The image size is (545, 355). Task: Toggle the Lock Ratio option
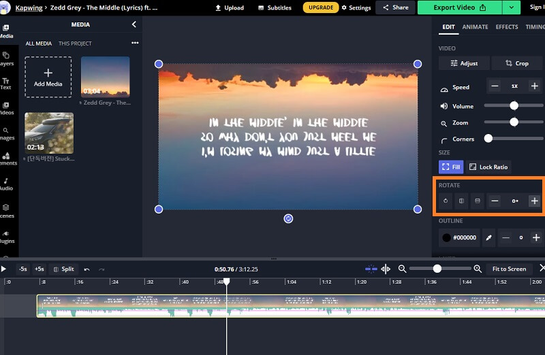tap(489, 167)
